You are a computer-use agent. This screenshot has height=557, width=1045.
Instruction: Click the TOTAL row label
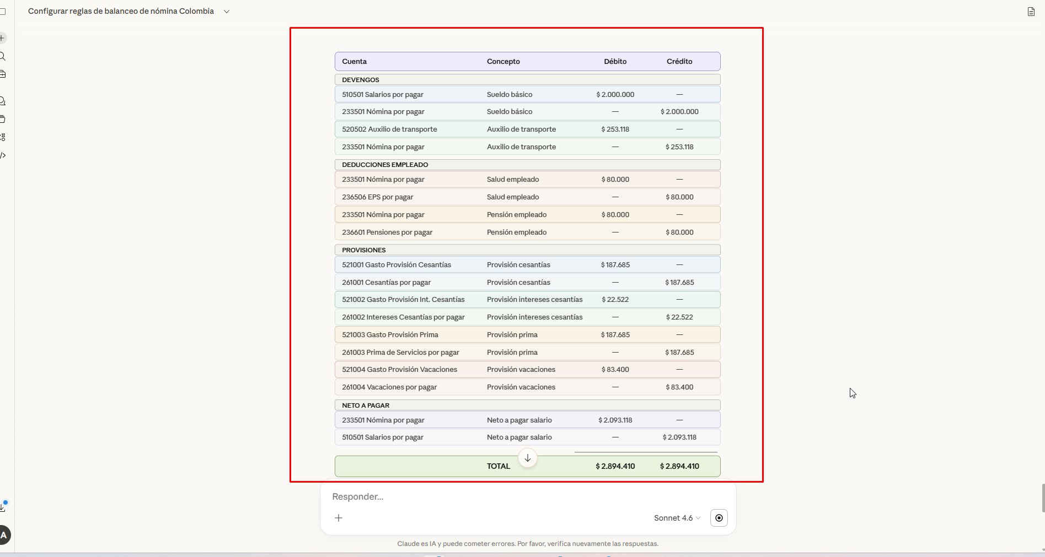tap(499, 466)
